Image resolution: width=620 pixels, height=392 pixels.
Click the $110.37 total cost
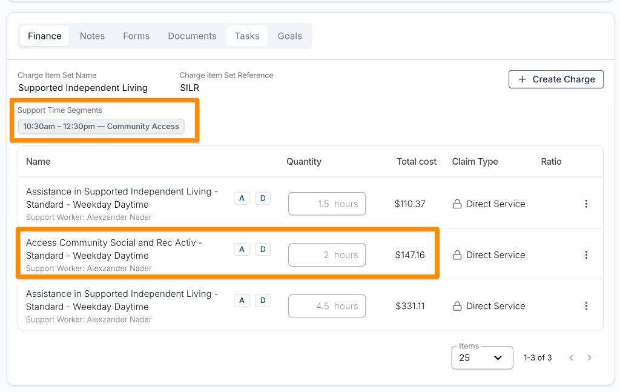pyautogui.click(x=410, y=204)
